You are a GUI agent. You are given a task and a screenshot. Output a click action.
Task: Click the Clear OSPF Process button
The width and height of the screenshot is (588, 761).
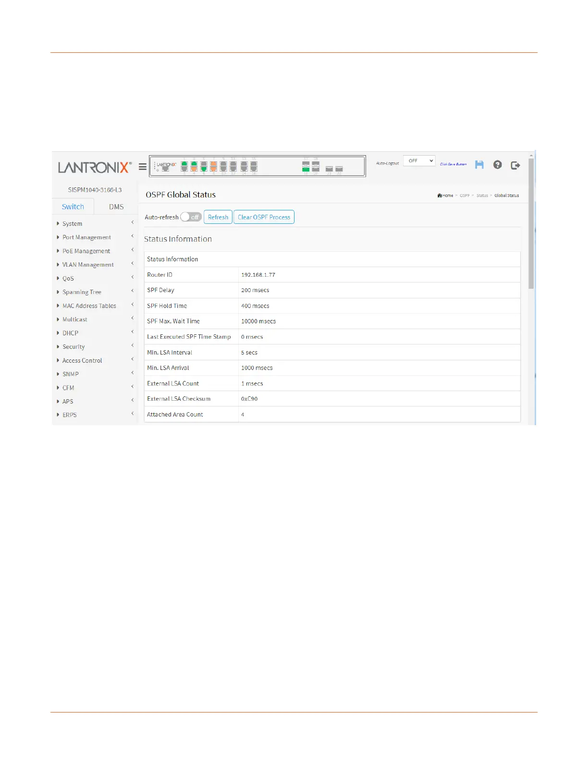pyautogui.click(x=264, y=217)
